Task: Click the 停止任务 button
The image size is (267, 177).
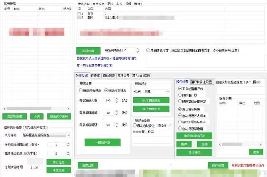Action: 59,170
